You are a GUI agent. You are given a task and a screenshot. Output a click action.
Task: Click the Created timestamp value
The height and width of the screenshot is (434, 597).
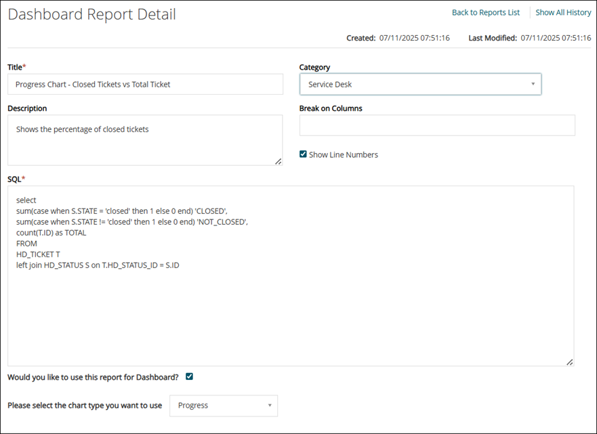point(414,39)
